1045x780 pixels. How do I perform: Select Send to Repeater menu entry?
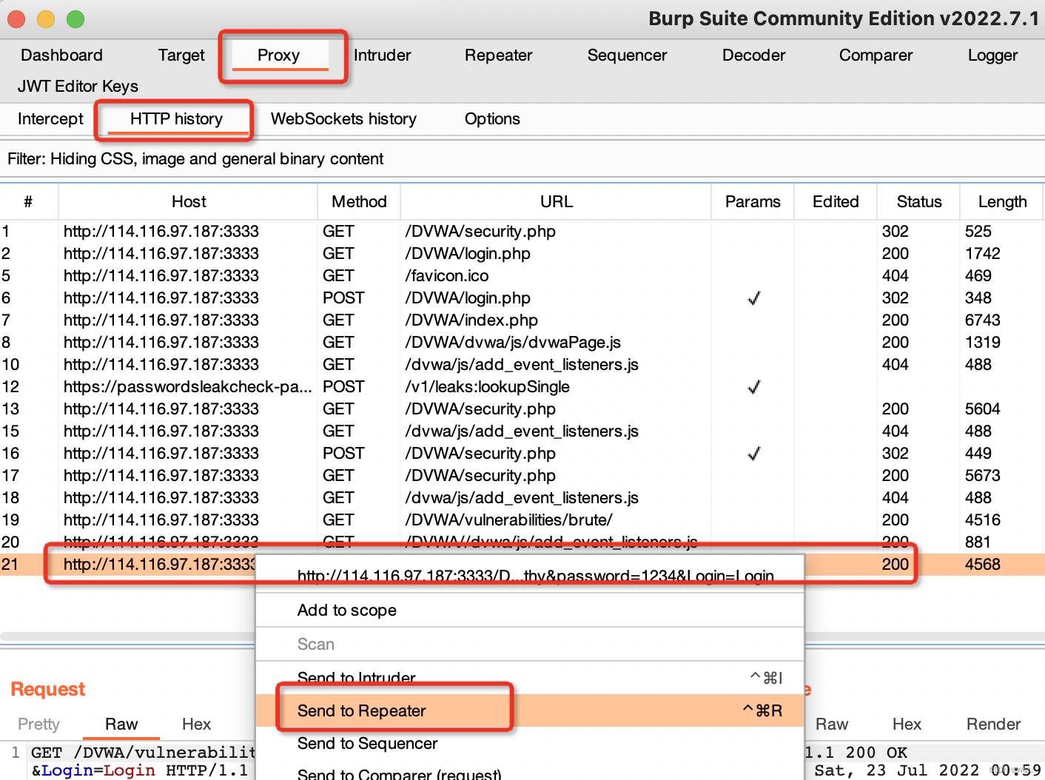(530, 710)
